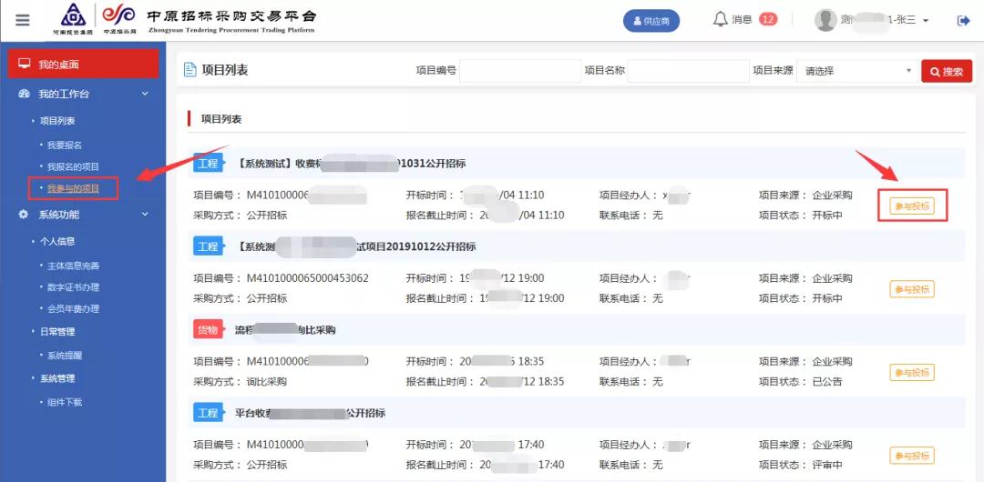The image size is (984, 482).
Task: Open the 询比采购 project title
Action: [285, 330]
